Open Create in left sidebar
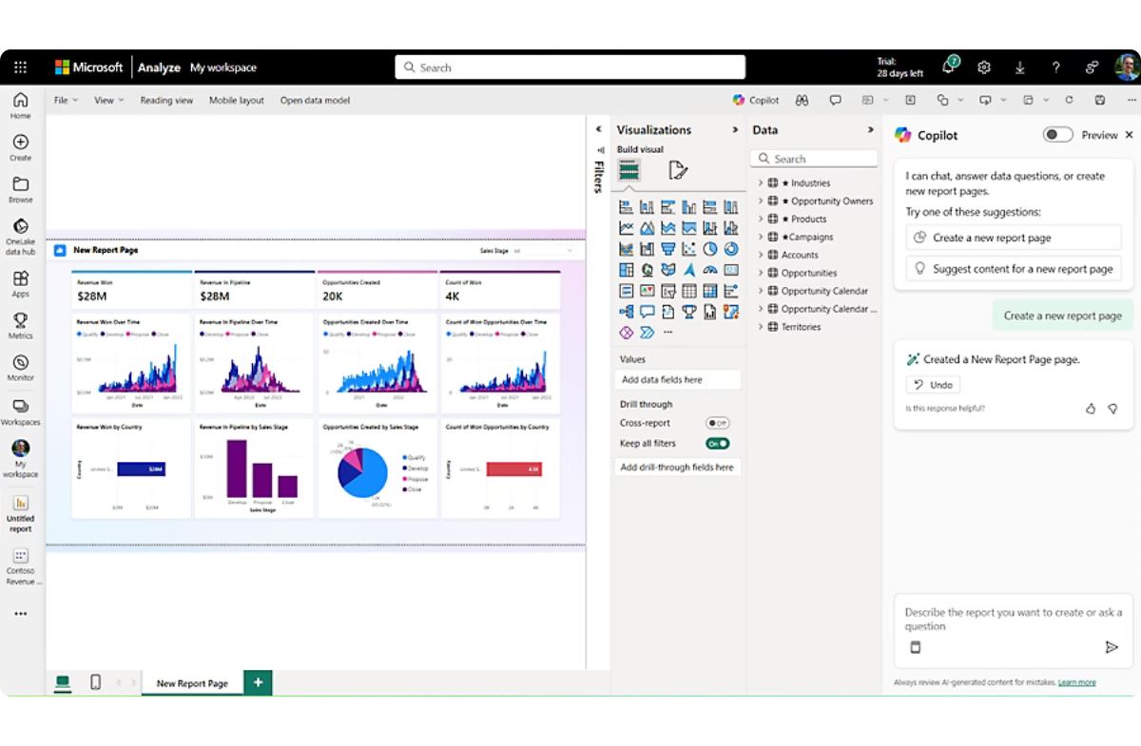1141x746 pixels. [x=20, y=148]
